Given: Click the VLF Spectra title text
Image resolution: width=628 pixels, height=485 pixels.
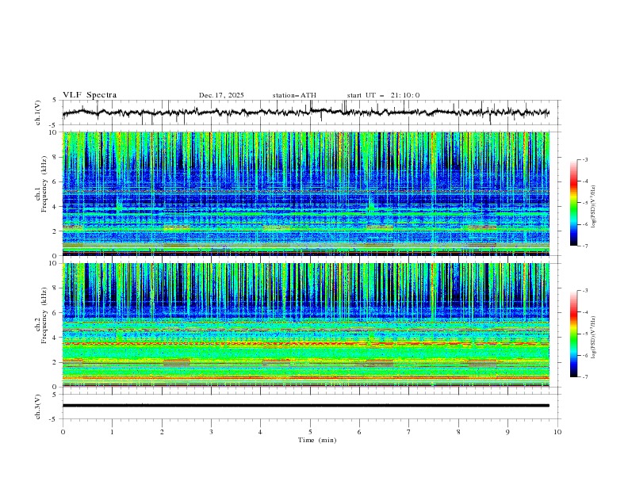Looking at the screenshot, I should tap(90, 95).
